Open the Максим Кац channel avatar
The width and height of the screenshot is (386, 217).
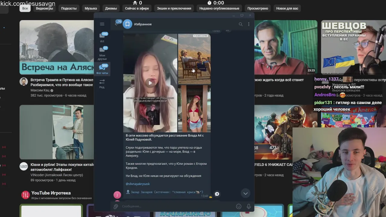(24, 81)
